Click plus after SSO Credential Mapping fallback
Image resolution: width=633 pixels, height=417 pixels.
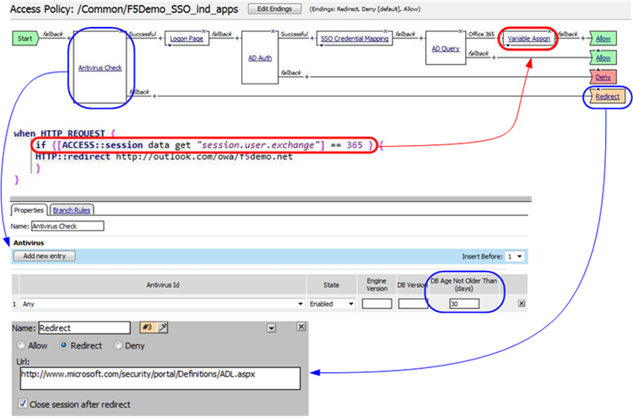click(421, 38)
